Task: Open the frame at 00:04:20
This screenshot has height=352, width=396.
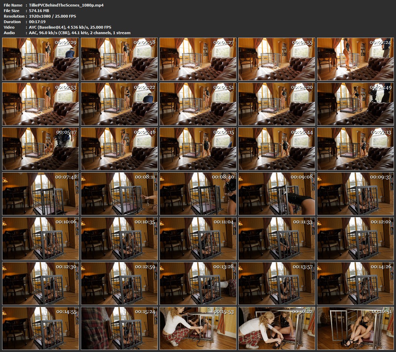Action: [x=277, y=104]
